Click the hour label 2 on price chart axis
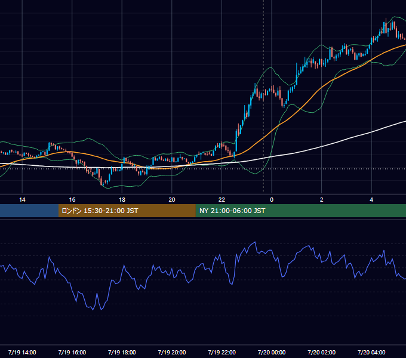This screenshot has width=406, height=358. pos(322,200)
